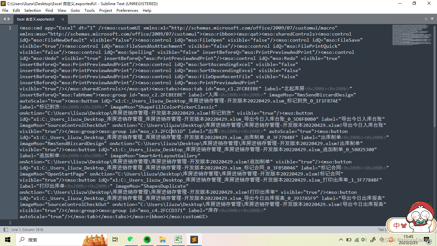The image size is (437, 246).
Task: Open the Help menu
Action: click(147, 10)
